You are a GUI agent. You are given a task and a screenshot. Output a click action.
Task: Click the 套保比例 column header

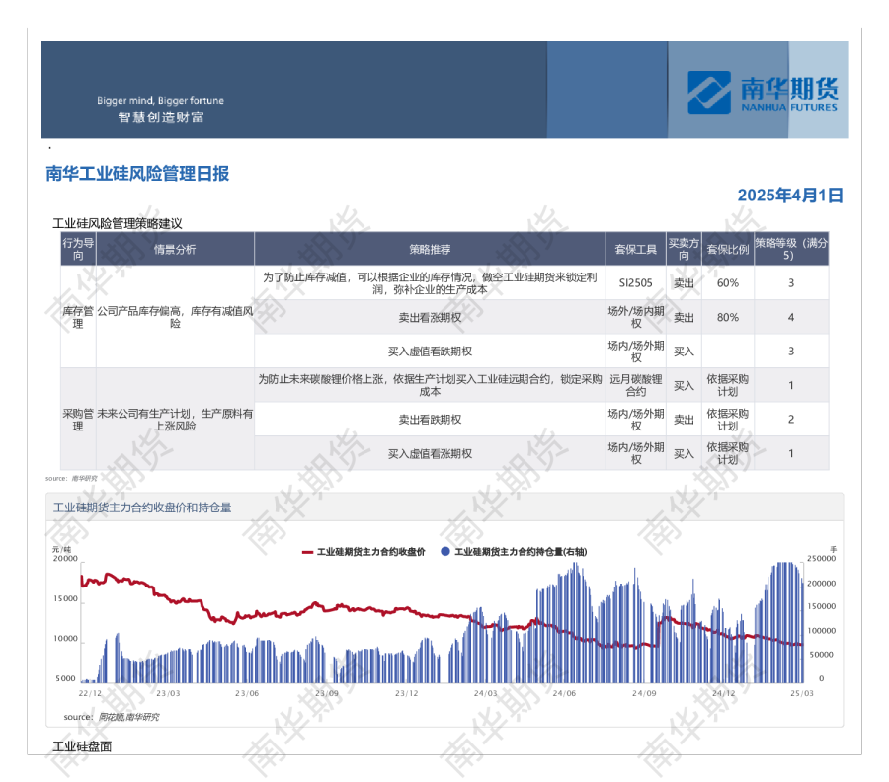point(727,250)
